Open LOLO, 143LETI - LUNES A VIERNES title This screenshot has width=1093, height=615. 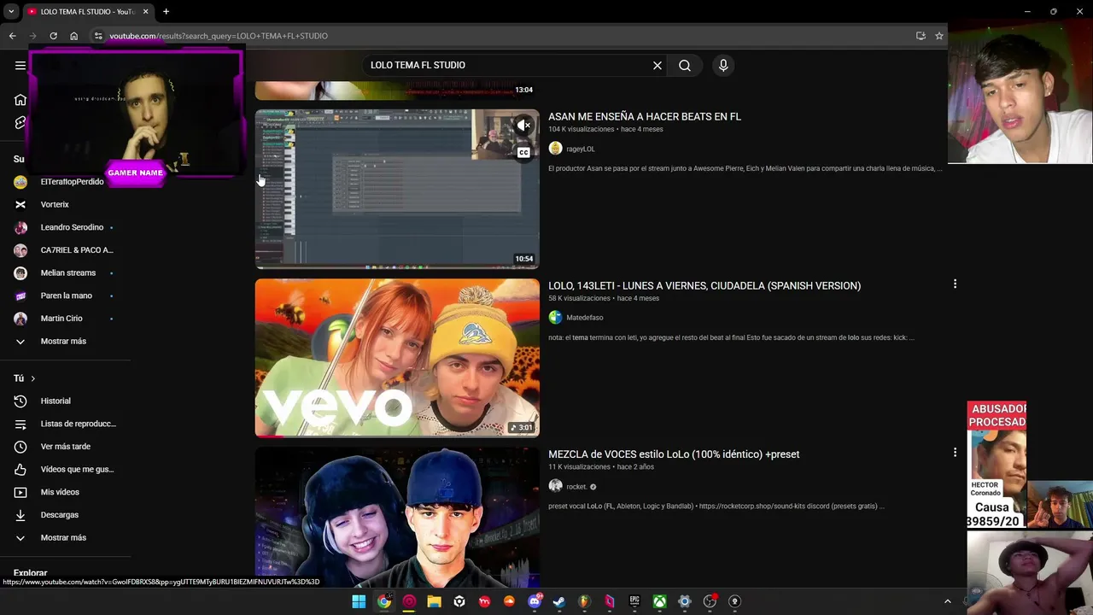click(x=704, y=285)
